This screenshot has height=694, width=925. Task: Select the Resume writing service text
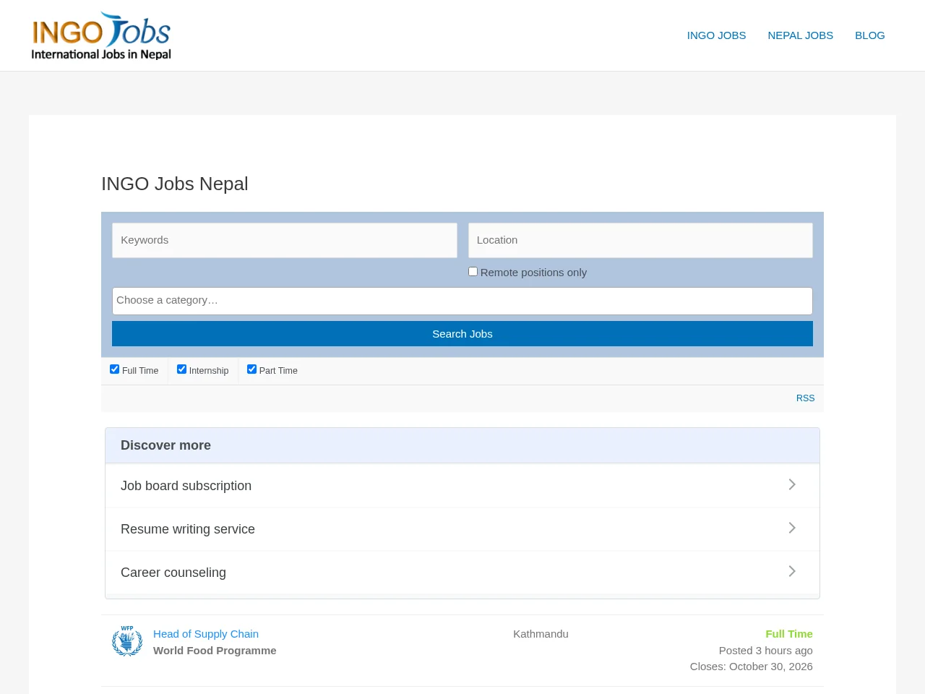(188, 529)
